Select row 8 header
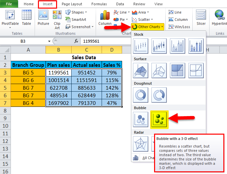227x174 pixels. pos(5,110)
